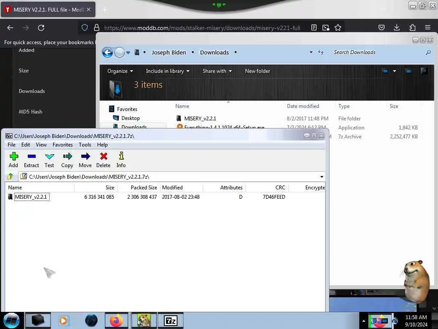Viewport: 438px width, 329px height.
Task: Save page to Pocket icon
Action: tap(381, 27)
